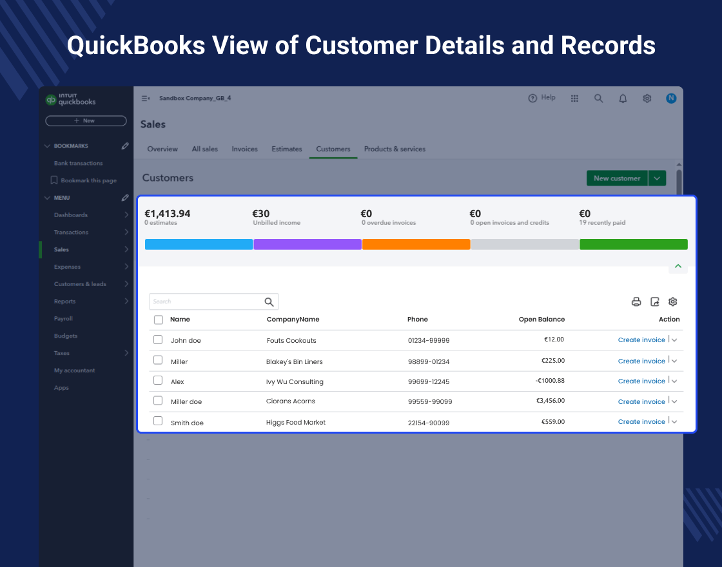Tick the checkbox for Alex

click(x=158, y=380)
